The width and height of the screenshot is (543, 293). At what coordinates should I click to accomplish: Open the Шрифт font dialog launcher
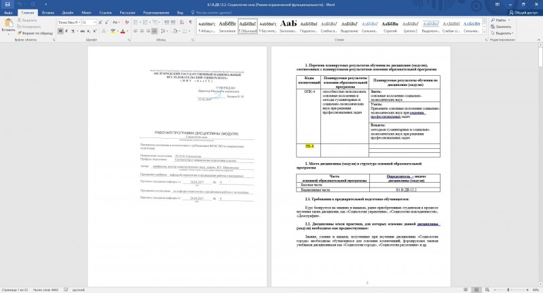click(x=129, y=40)
